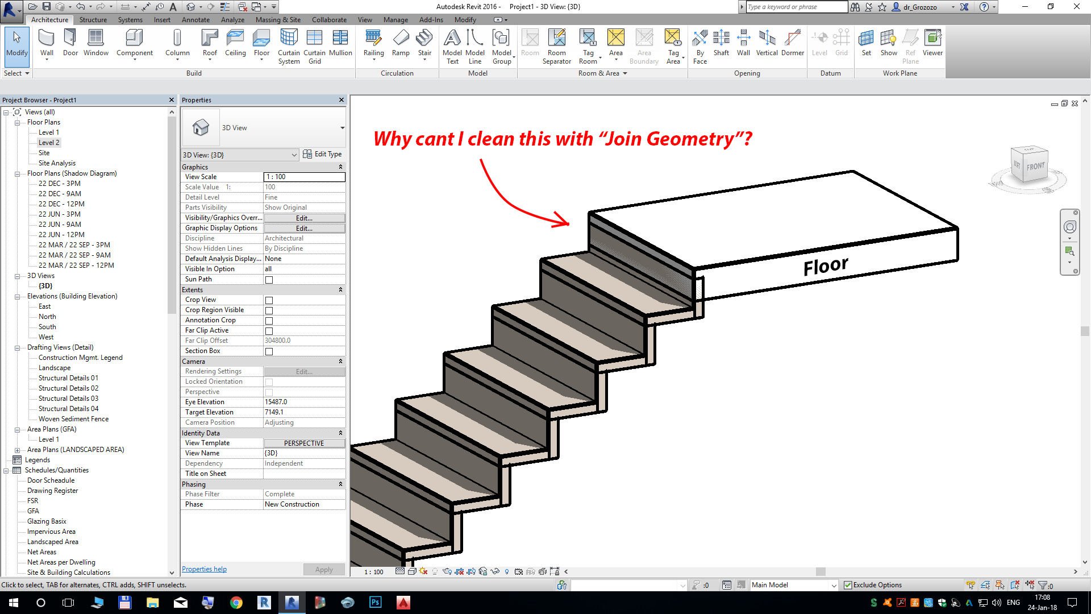Click the PERSPECTIVE view template button
The height and width of the screenshot is (614, 1091).
pyautogui.click(x=304, y=443)
